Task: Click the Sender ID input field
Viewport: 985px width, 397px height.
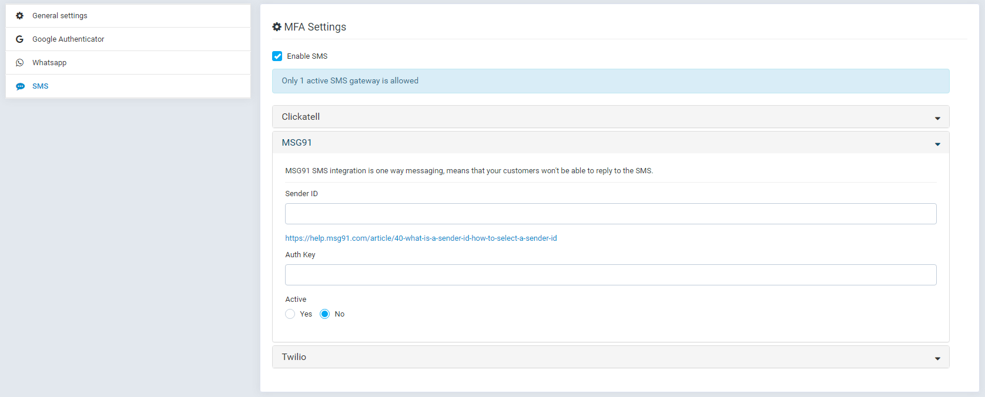Action: click(611, 214)
